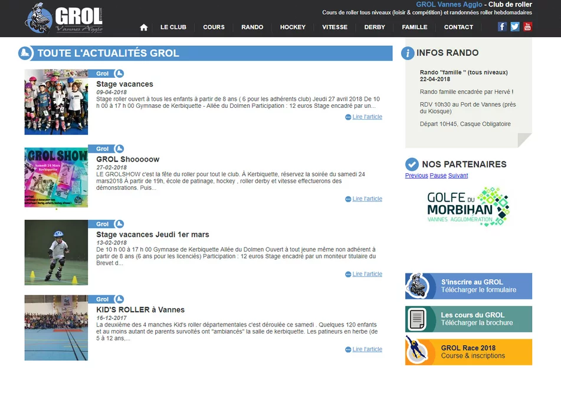
Task: Click the Nos Partenaires checkmark icon
Action: [412, 164]
